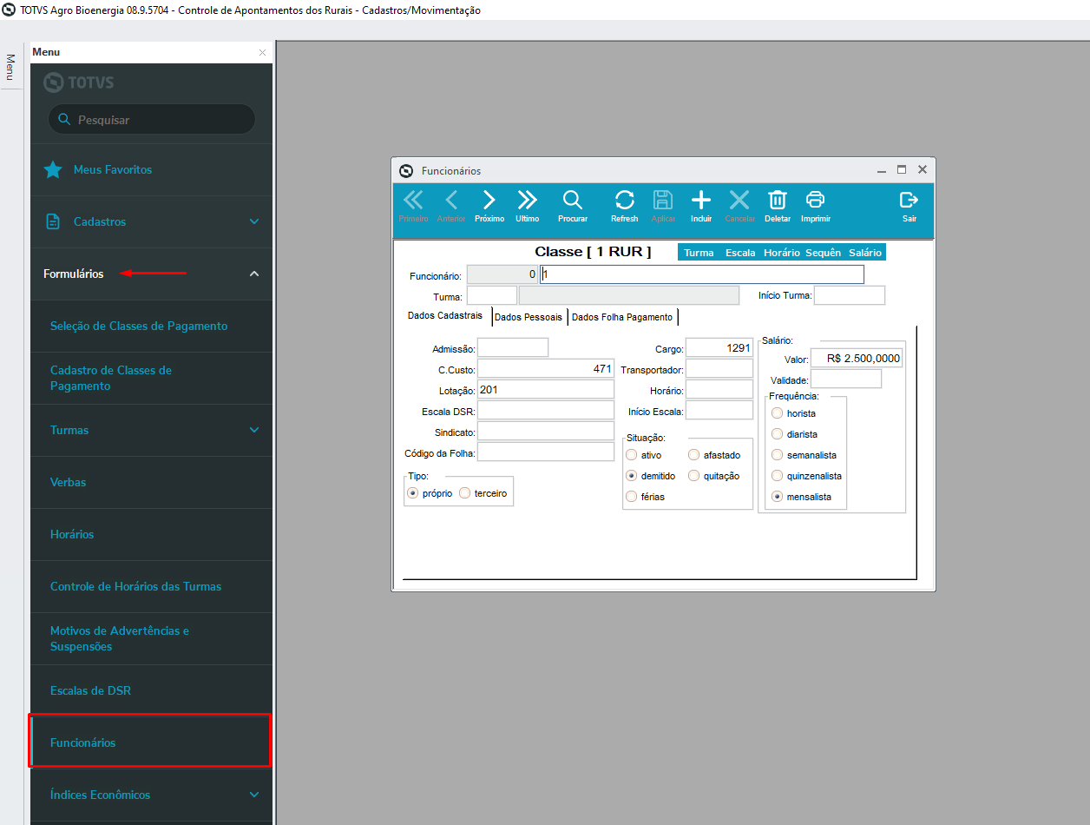Collapse the Formulários menu section
The width and height of the screenshot is (1090, 825).
point(254,274)
